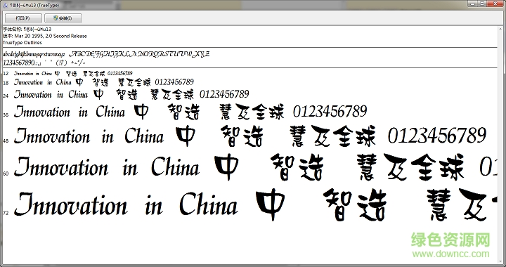Select the 'TrueType Outlines' text
The image size is (506, 267).
click(22, 43)
